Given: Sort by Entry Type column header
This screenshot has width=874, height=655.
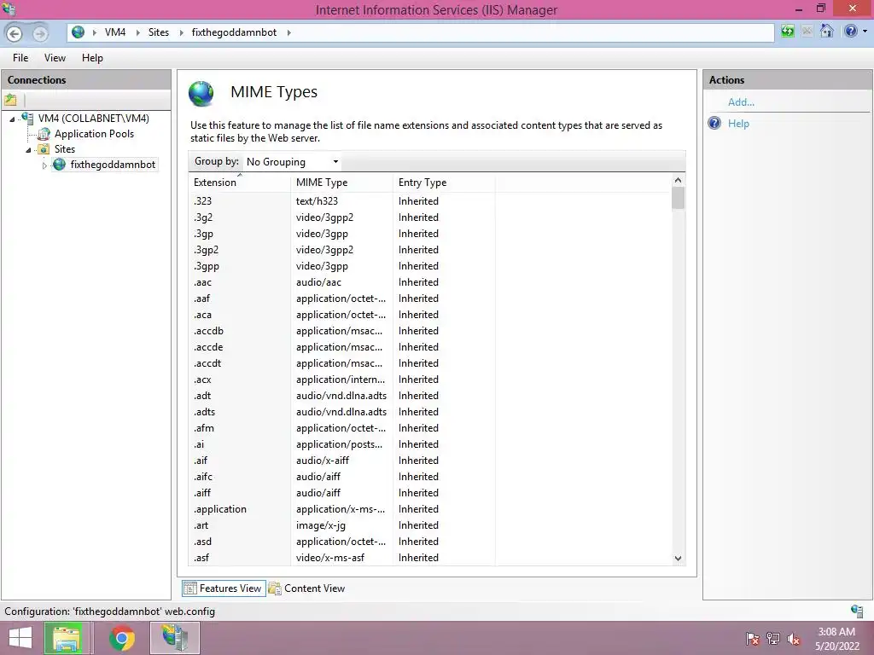Looking at the screenshot, I should point(444,183).
